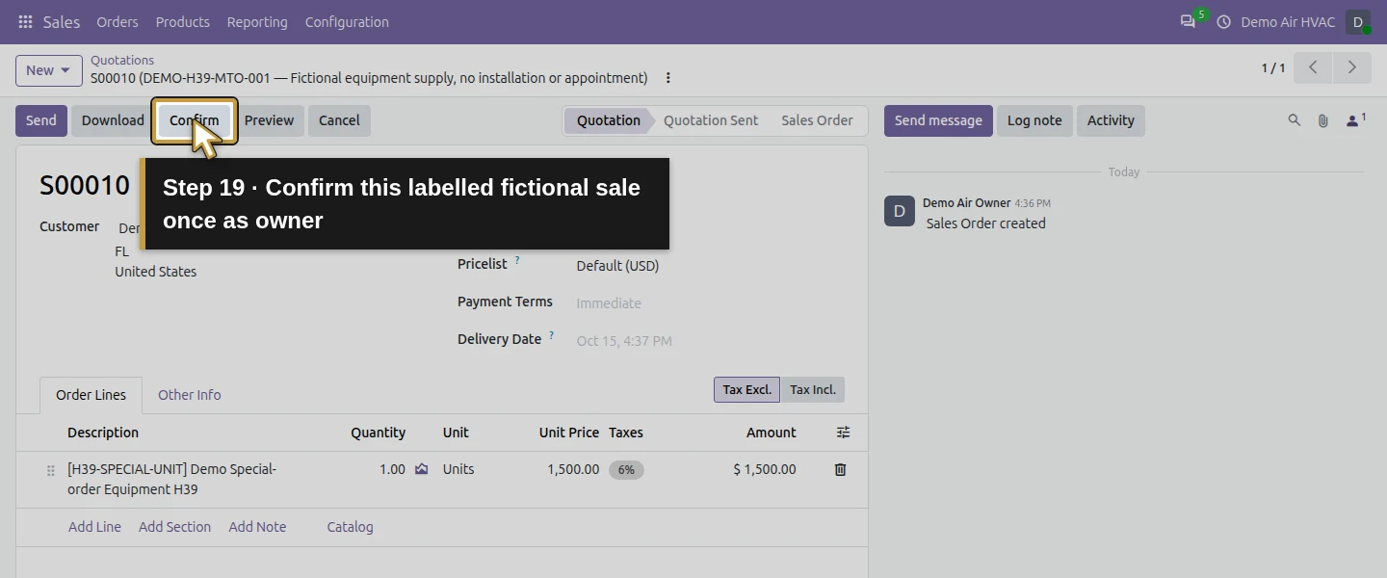Go to next record arrow
The image size is (1387, 578).
pos(1351,67)
